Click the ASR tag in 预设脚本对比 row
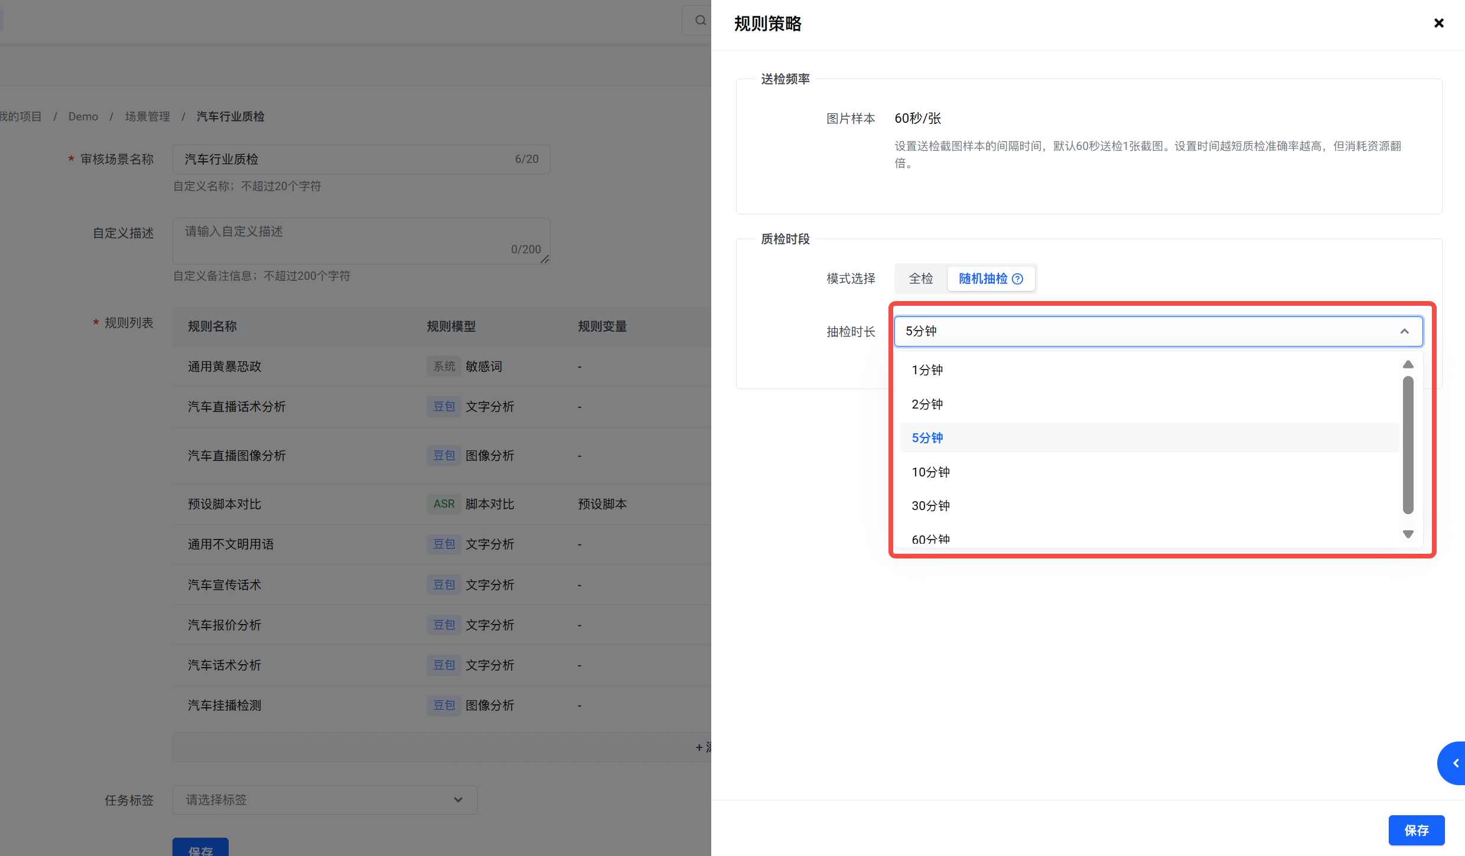This screenshot has width=1465, height=856. coord(444,504)
